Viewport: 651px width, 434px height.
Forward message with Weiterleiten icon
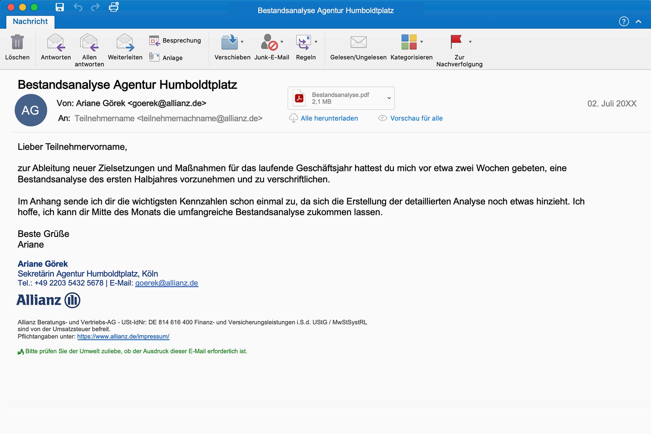point(125,42)
